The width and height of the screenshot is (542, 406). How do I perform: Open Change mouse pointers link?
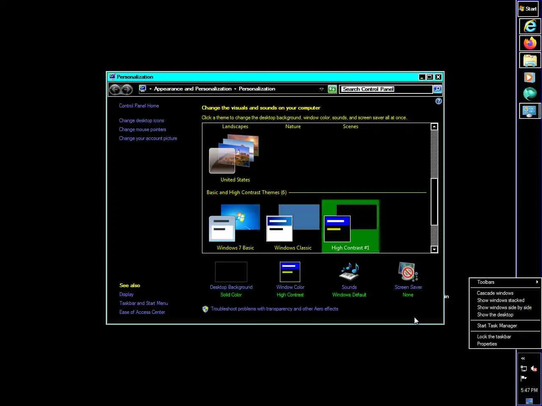click(142, 129)
